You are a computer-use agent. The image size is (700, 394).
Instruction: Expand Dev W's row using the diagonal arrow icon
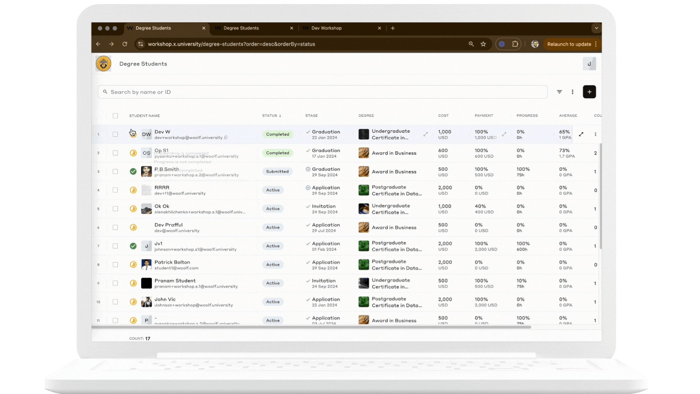tap(581, 134)
